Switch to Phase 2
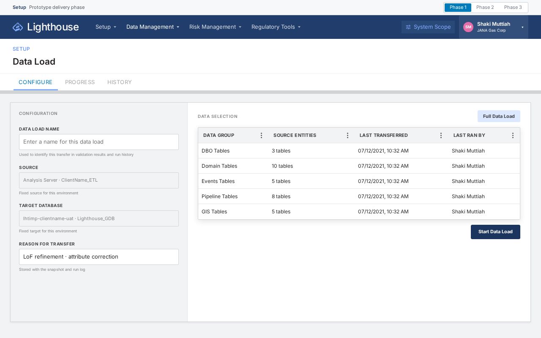The height and width of the screenshot is (338, 541). tap(485, 7)
